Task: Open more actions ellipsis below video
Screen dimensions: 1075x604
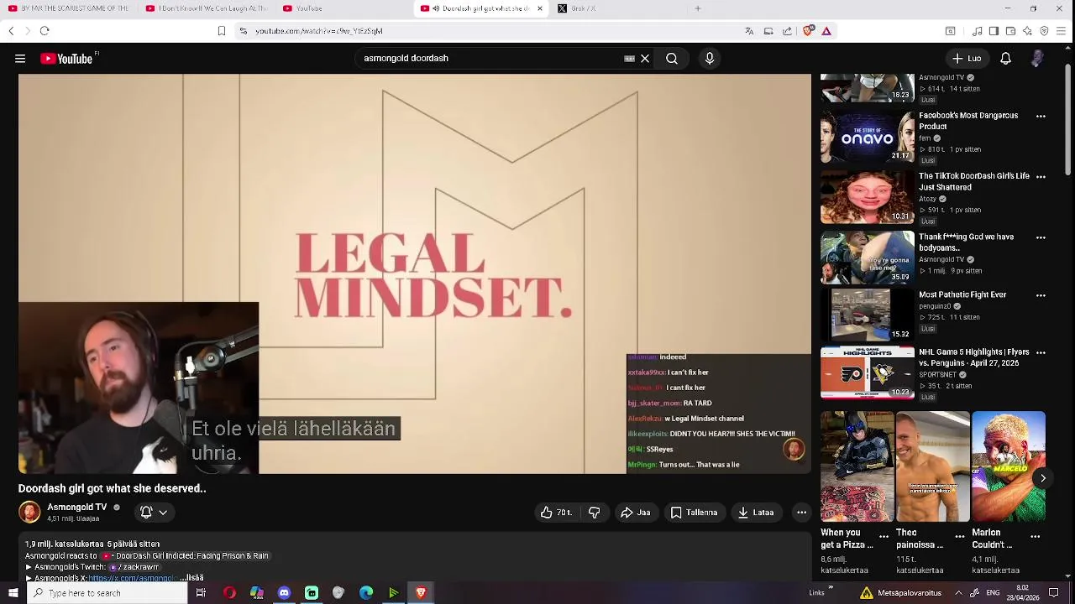Action: [x=801, y=513]
